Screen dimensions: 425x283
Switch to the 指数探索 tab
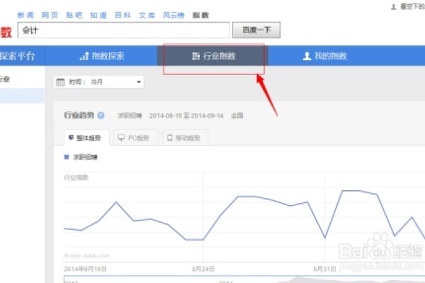(x=101, y=56)
